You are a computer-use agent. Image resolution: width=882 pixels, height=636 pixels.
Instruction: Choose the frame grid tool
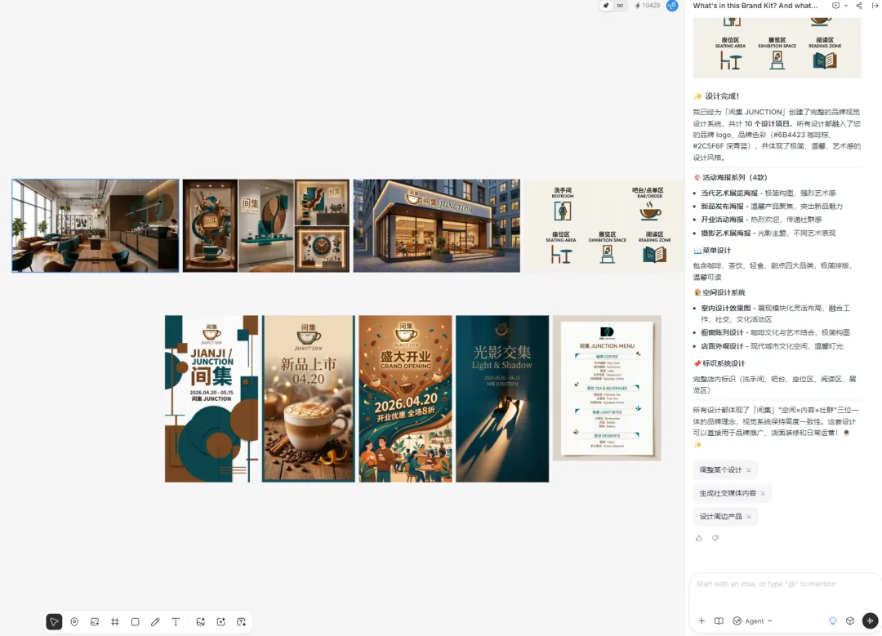pyautogui.click(x=115, y=622)
